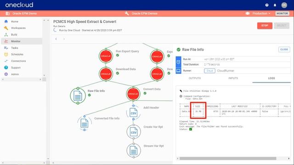Viewport: 294px width, 165px height.
Task: Open the user avatar menu
Action: (x=284, y=5)
